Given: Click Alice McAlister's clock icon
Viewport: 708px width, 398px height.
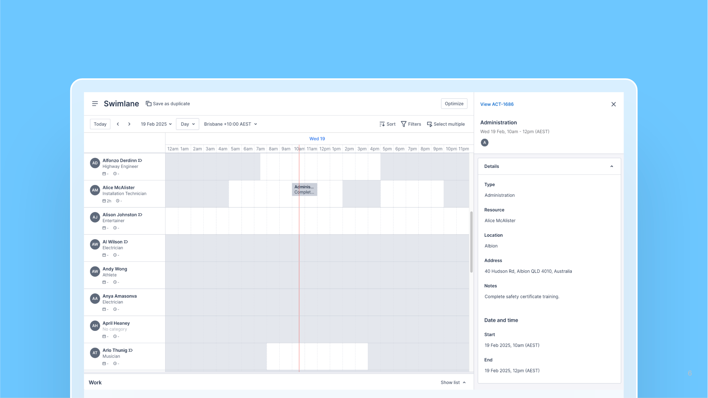Looking at the screenshot, I should (x=118, y=201).
